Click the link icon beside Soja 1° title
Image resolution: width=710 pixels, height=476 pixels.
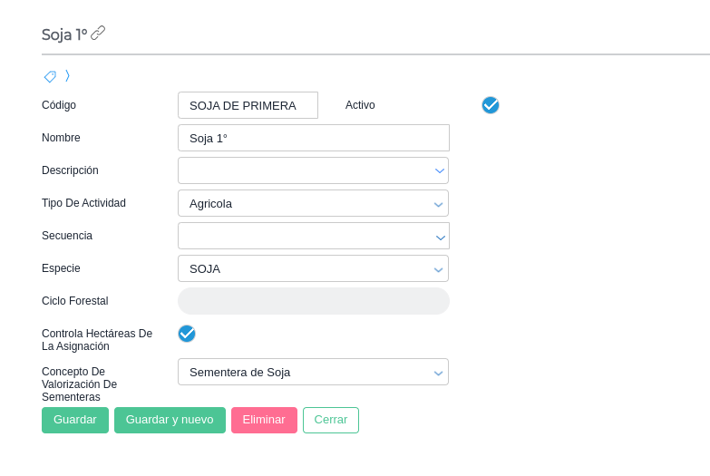click(98, 34)
